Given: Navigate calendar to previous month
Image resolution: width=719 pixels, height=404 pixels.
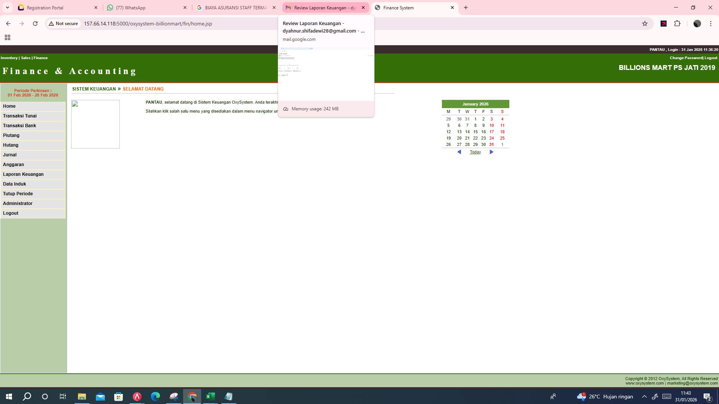Looking at the screenshot, I should (x=459, y=152).
